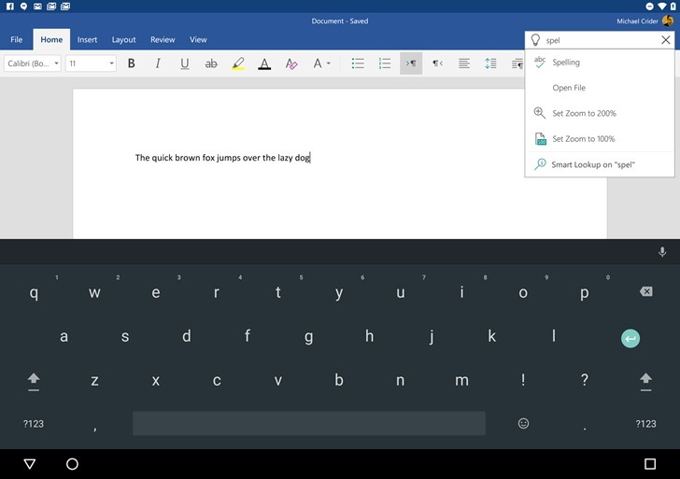Tap the Android recent apps square
This screenshot has width=680, height=479.
(650, 464)
